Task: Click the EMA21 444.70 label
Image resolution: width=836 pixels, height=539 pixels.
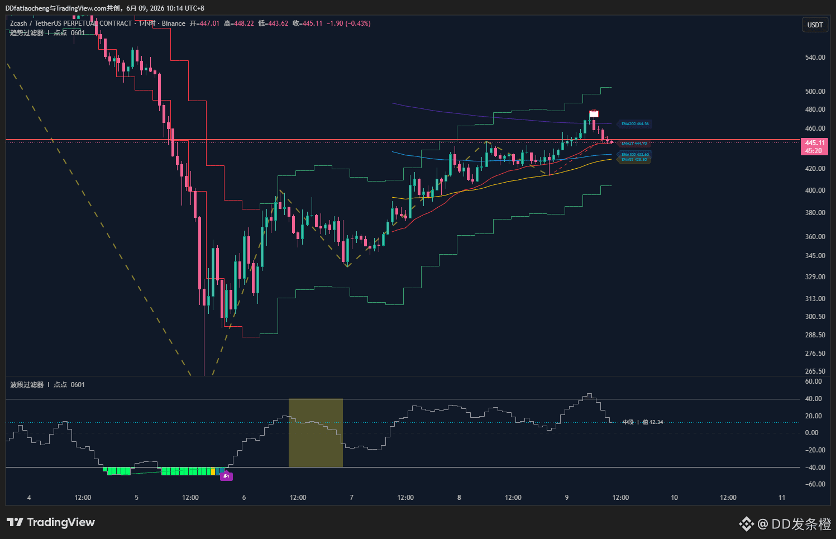Action: point(634,144)
